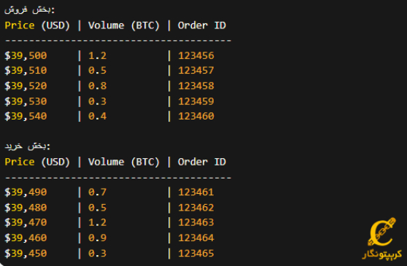Select volume 0.3 in the $39,530 row
The height and width of the screenshot is (266, 407).
(x=97, y=101)
